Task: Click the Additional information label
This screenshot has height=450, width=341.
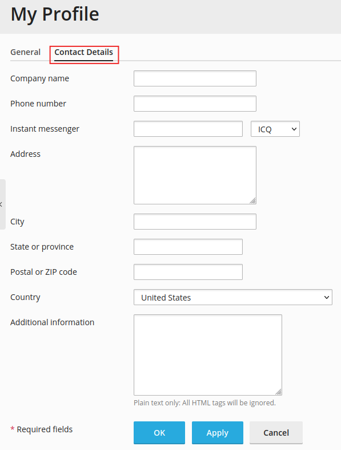Action: (52, 322)
